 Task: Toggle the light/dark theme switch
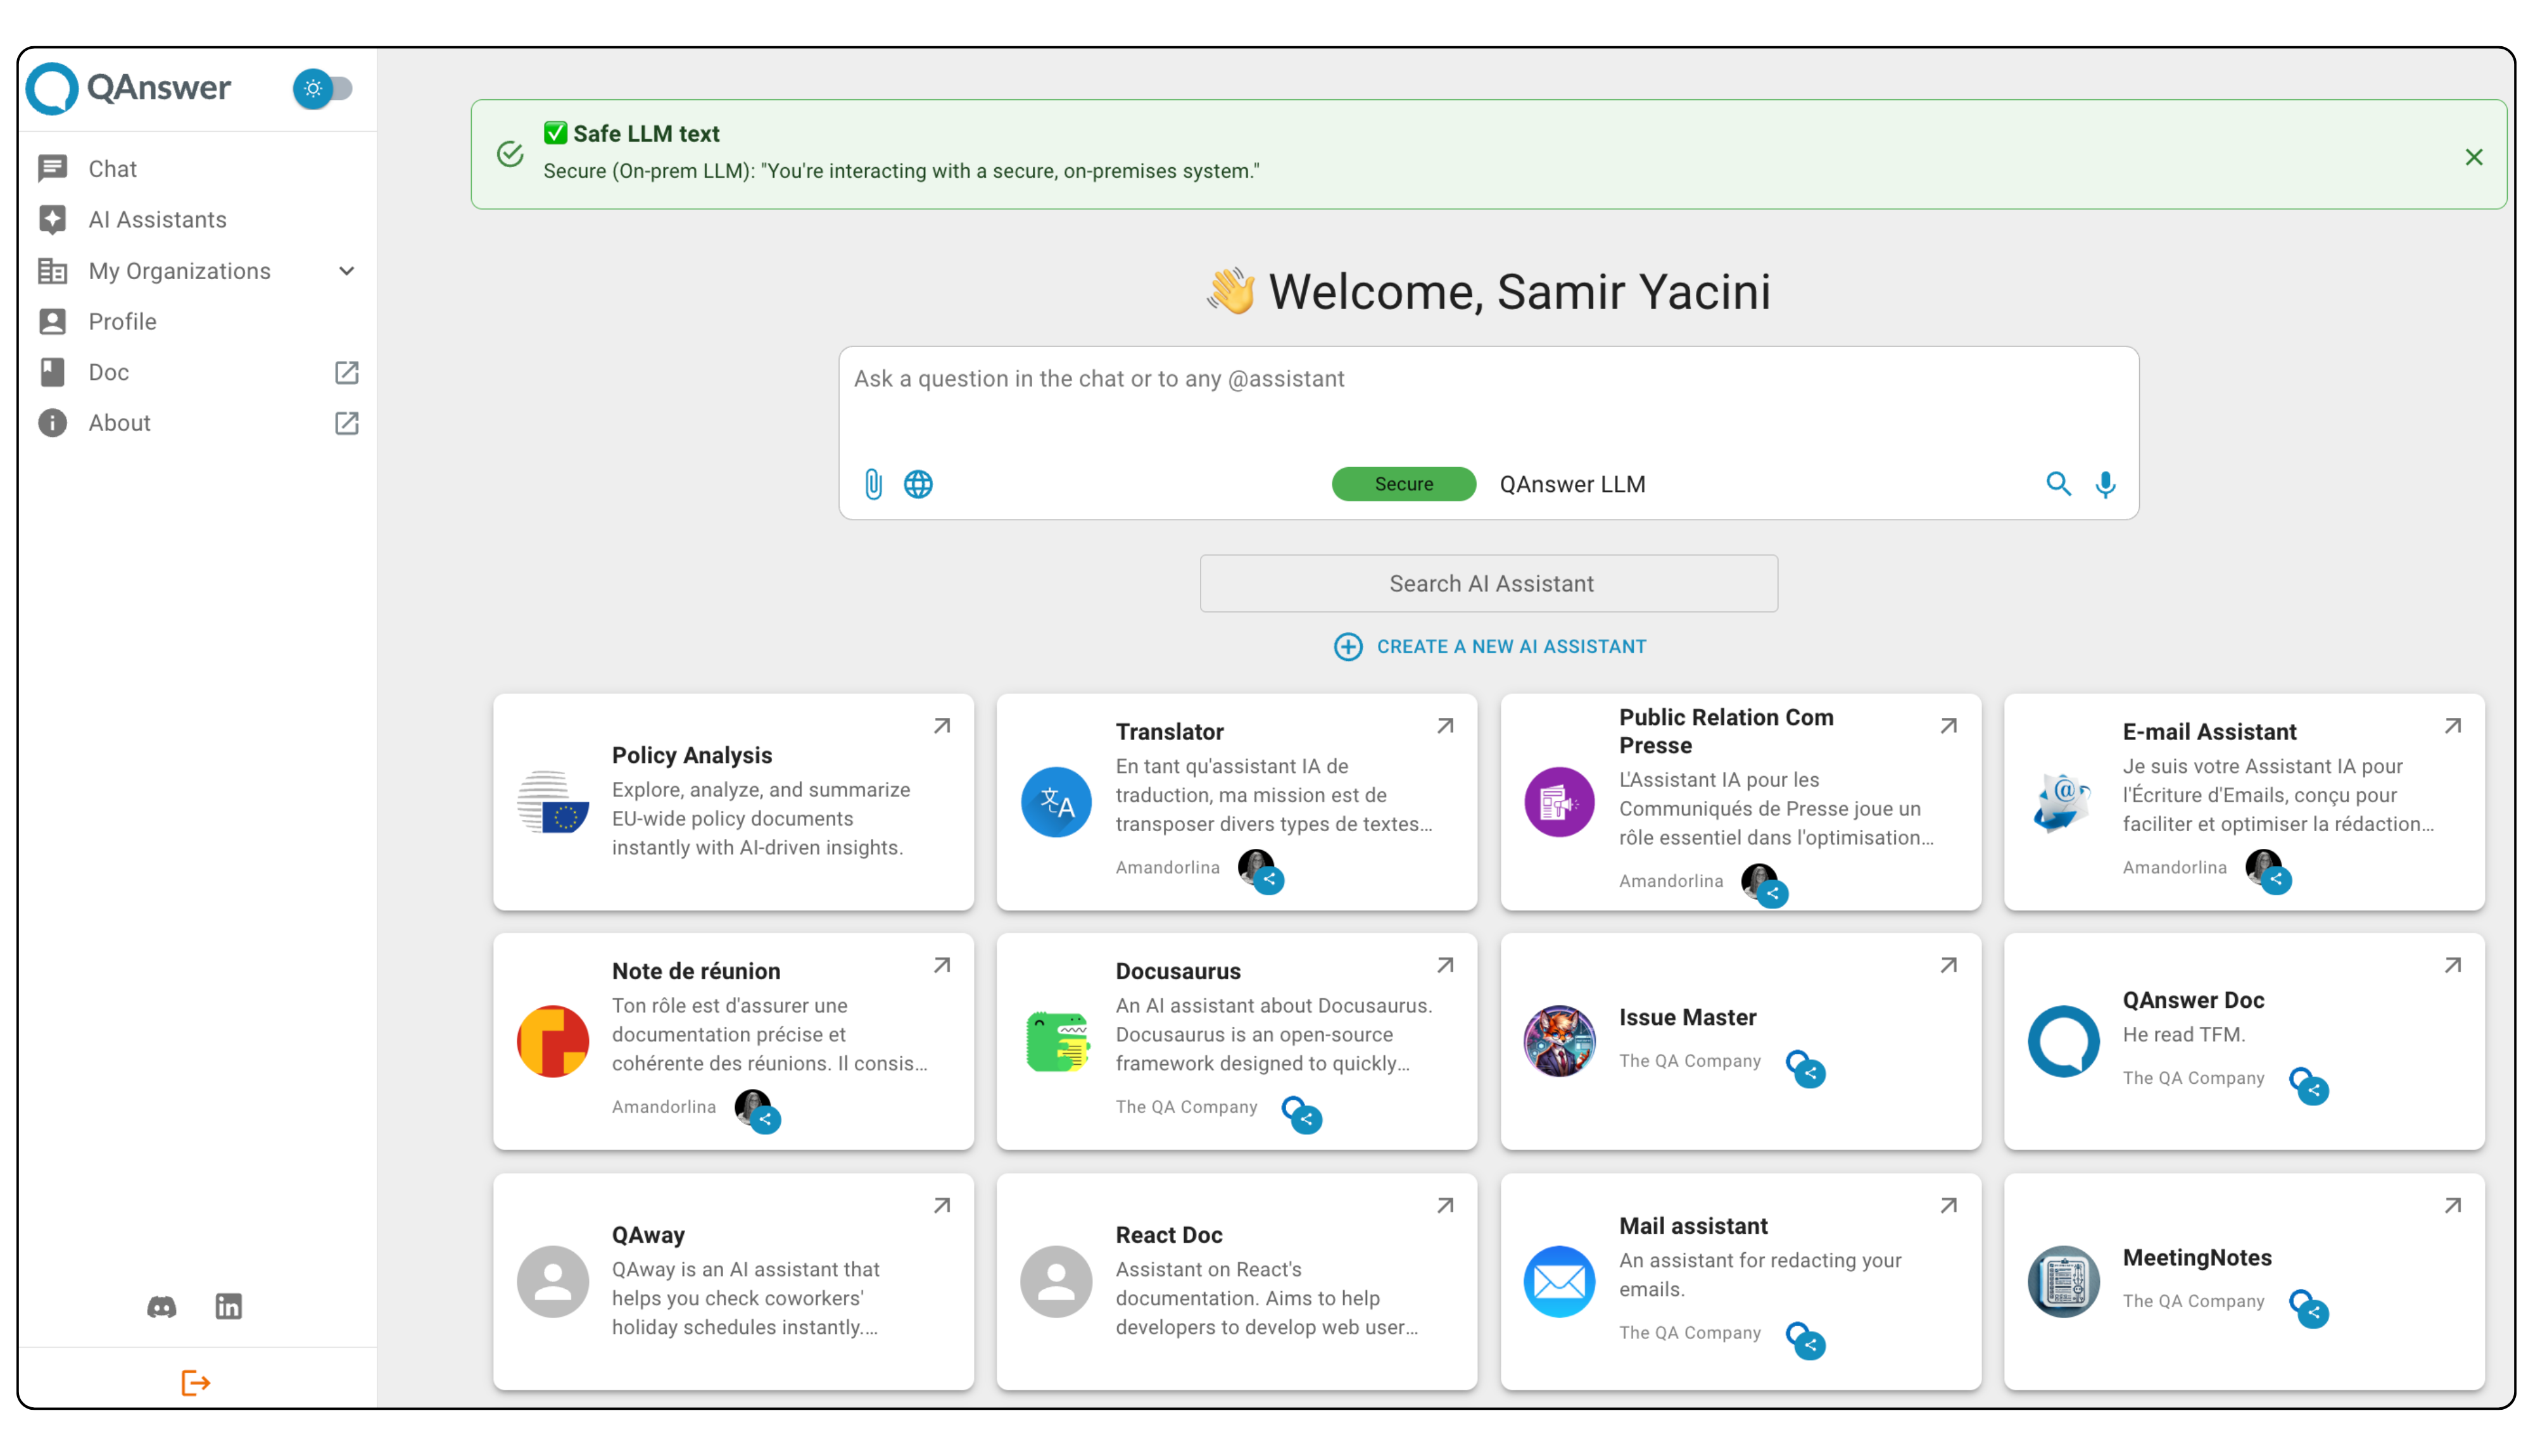(x=322, y=89)
